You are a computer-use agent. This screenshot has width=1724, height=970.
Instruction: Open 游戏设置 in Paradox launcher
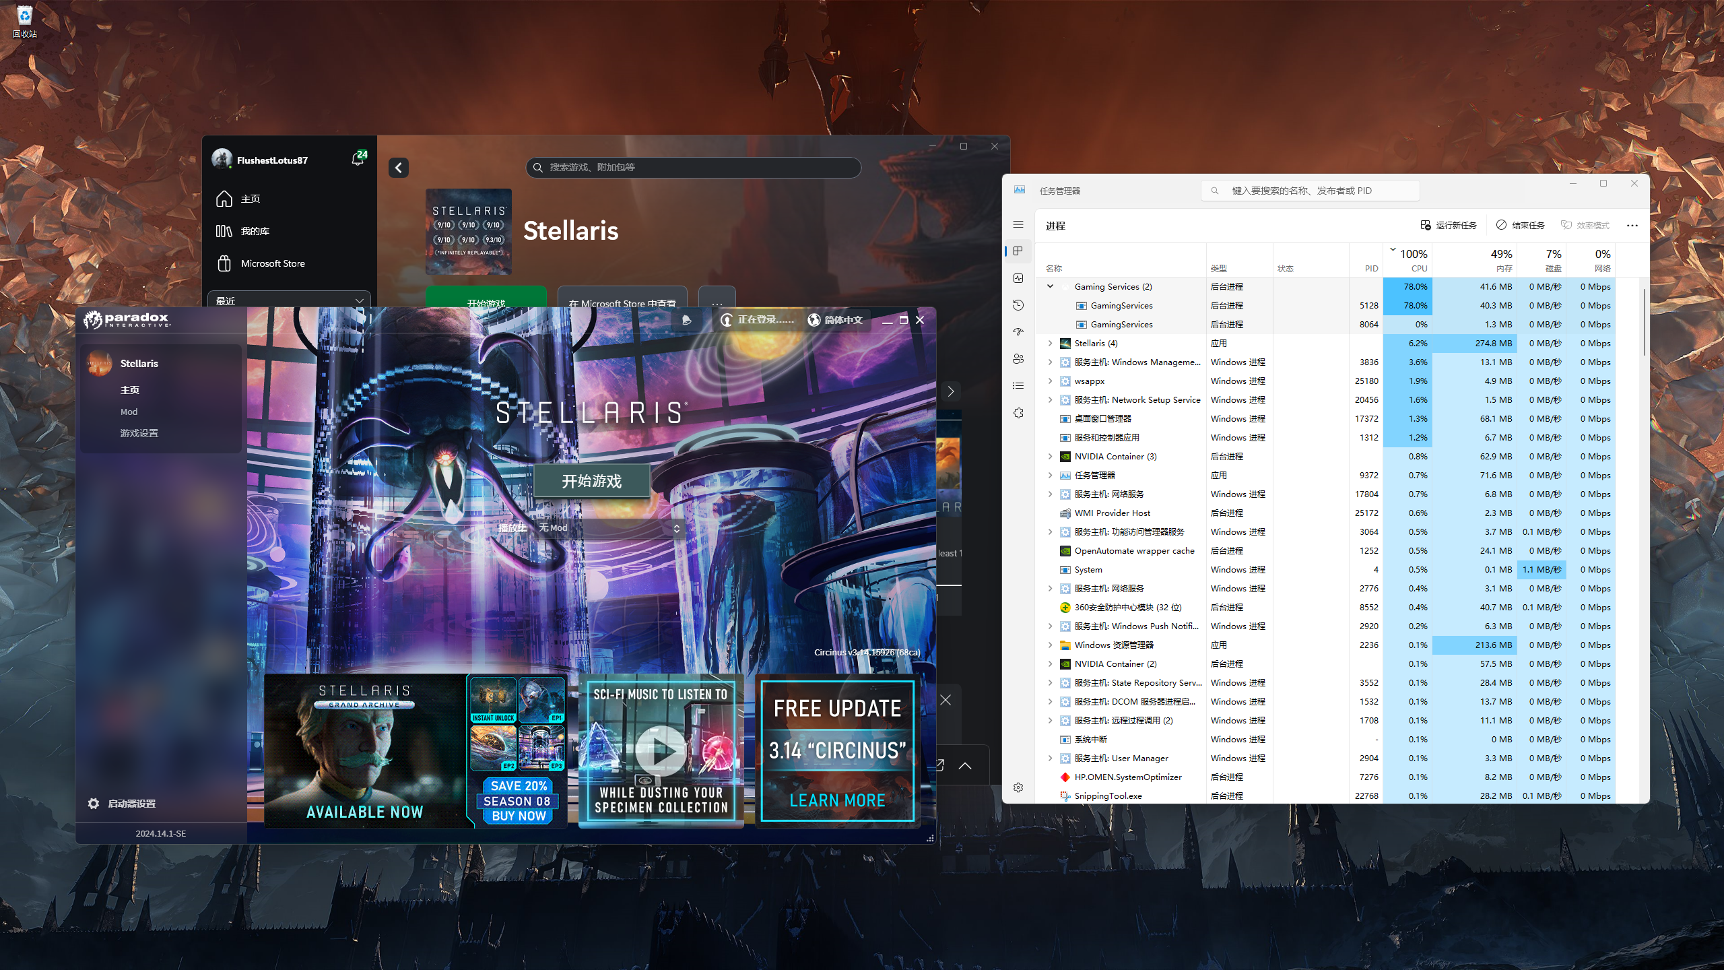pyautogui.click(x=139, y=433)
